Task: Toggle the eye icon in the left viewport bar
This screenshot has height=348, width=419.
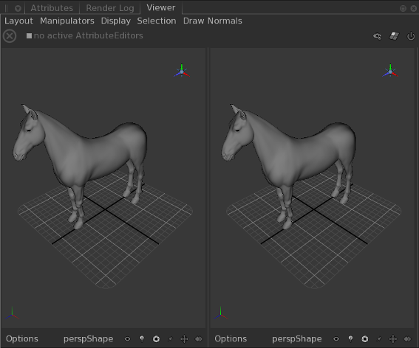Action: tap(127, 339)
